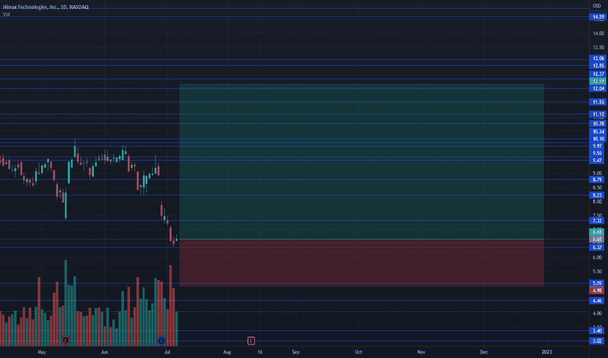Click the 9.97 price level label

598,146
